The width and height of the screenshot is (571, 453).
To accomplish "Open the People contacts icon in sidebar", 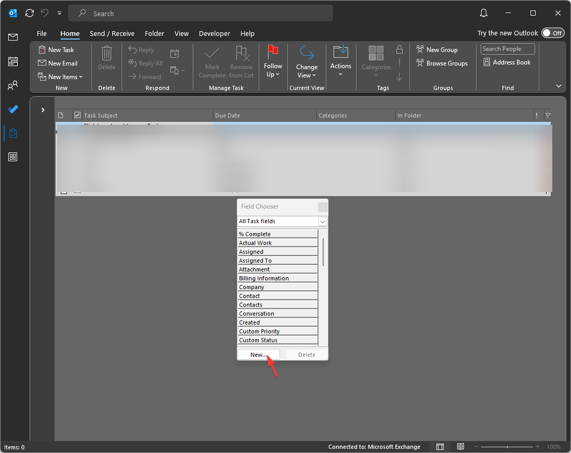I will 13,85.
